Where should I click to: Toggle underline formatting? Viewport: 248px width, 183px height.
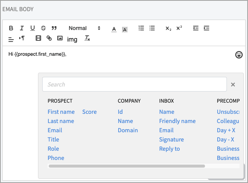[x=33, y=28]
